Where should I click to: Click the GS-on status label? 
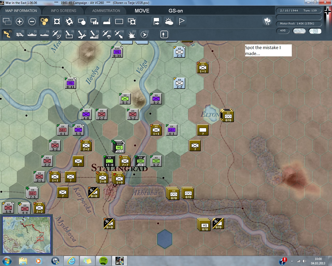pyautogui.click(x=176, y=11)
